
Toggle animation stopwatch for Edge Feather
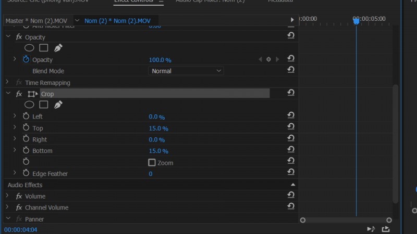[x=26, y=173]
